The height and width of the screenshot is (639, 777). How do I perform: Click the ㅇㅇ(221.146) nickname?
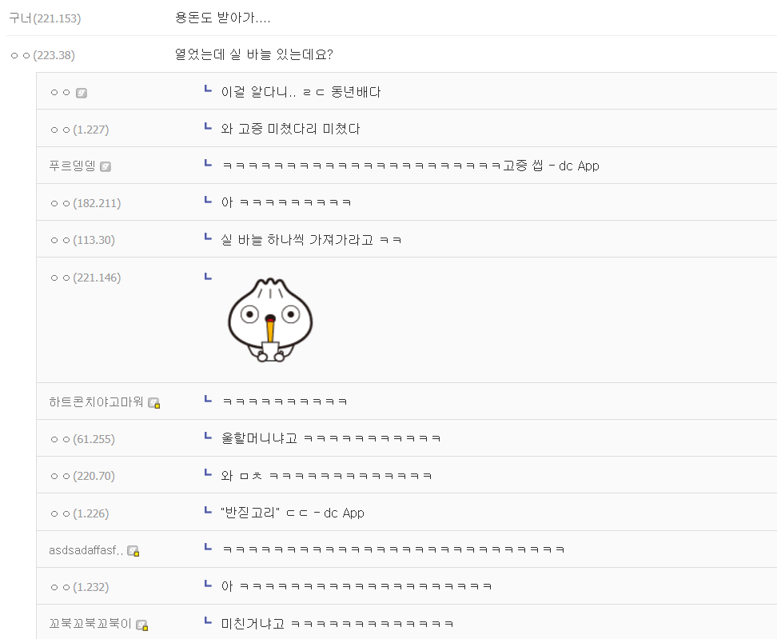pyautogui.click(x=86, y=278)
